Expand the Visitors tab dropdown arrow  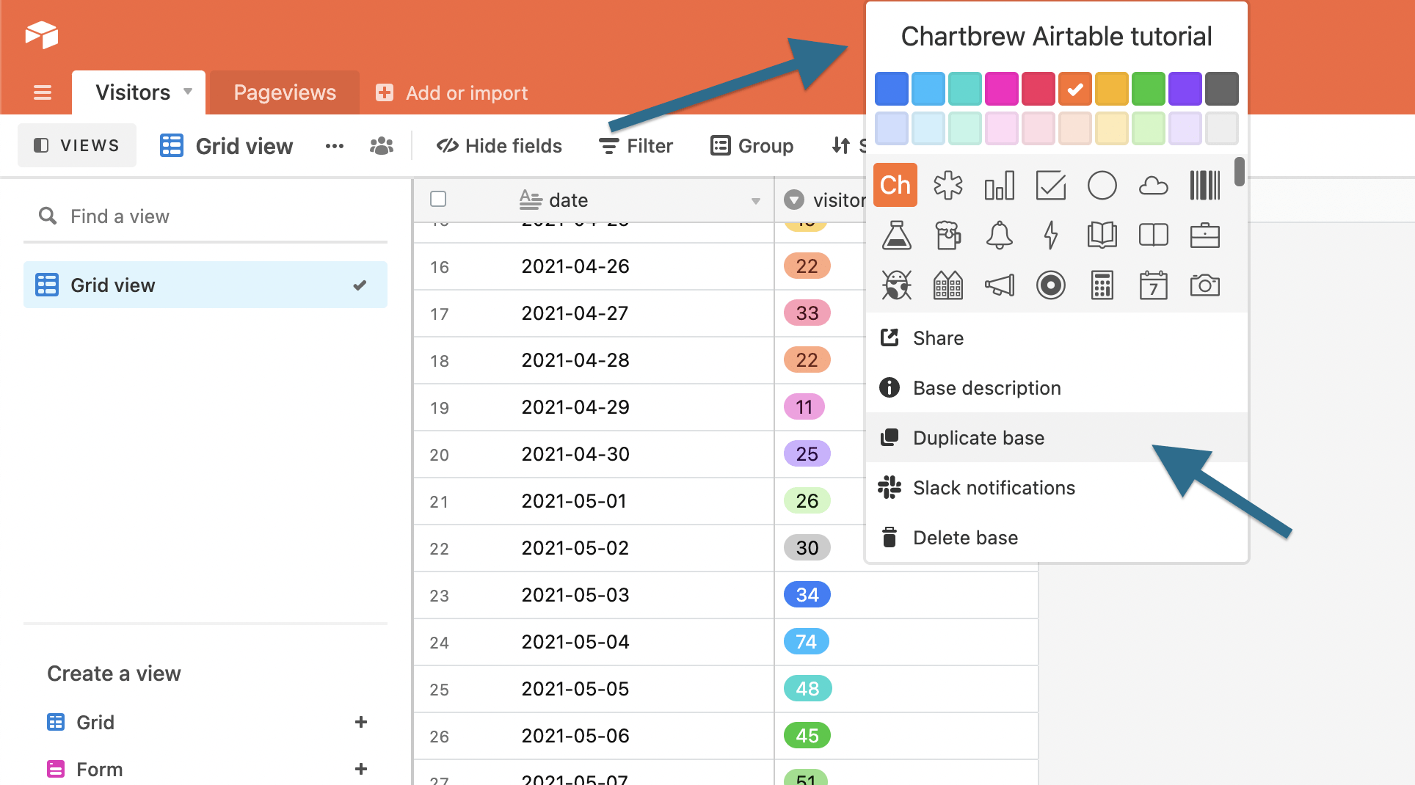point(186,92)
